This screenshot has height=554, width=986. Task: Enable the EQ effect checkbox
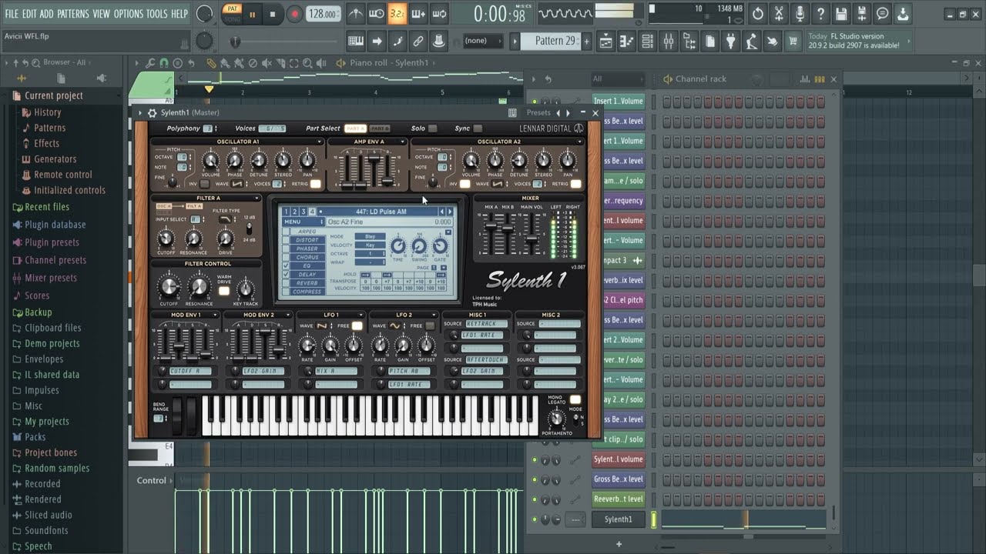pos(287,265)
